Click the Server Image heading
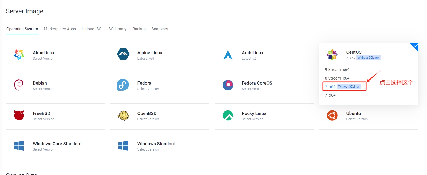 click(x=25, y=11)
